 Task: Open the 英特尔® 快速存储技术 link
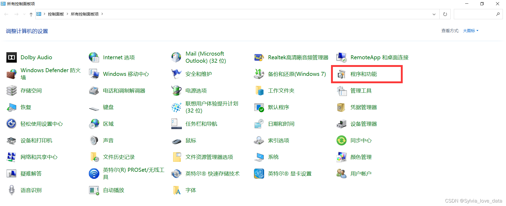pos(212,174)
